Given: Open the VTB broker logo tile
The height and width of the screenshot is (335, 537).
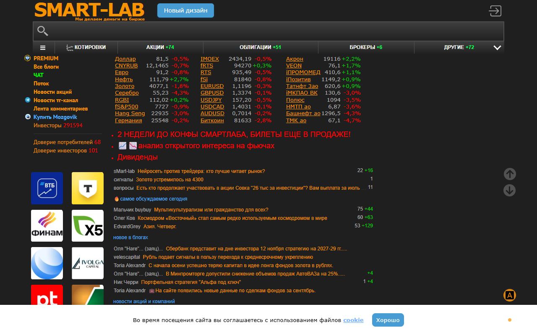Looking at the screenshot, I should click(47, 188).
